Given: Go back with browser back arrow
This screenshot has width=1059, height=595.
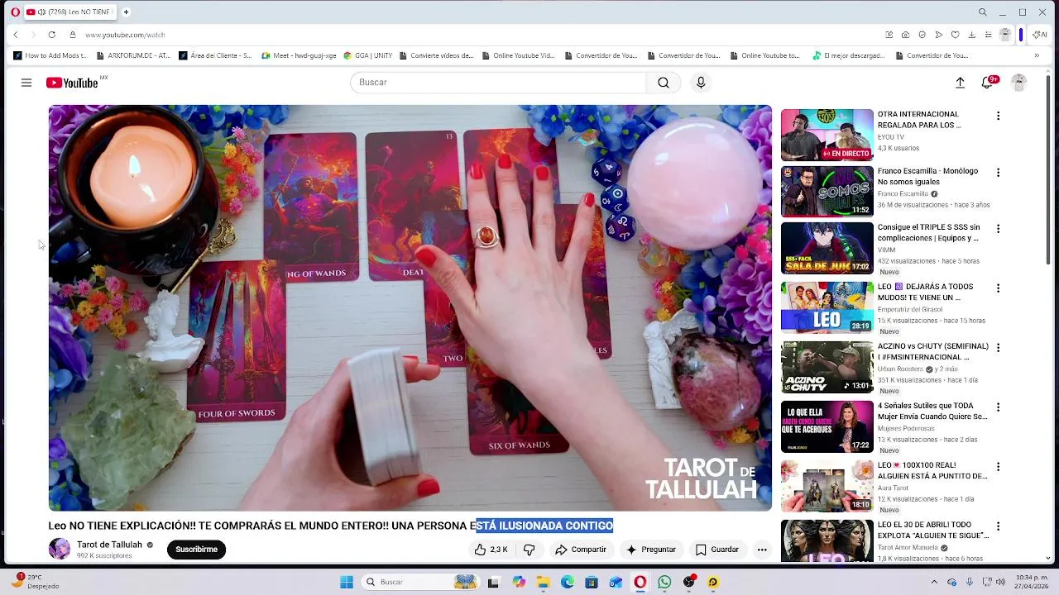Looking at the screenshot, I should 15,35.
